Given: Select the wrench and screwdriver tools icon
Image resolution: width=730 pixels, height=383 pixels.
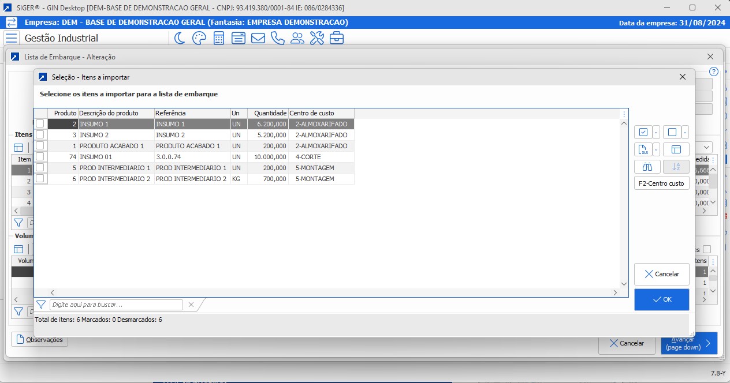Looking at the screenshot, I should coord(316,37).
